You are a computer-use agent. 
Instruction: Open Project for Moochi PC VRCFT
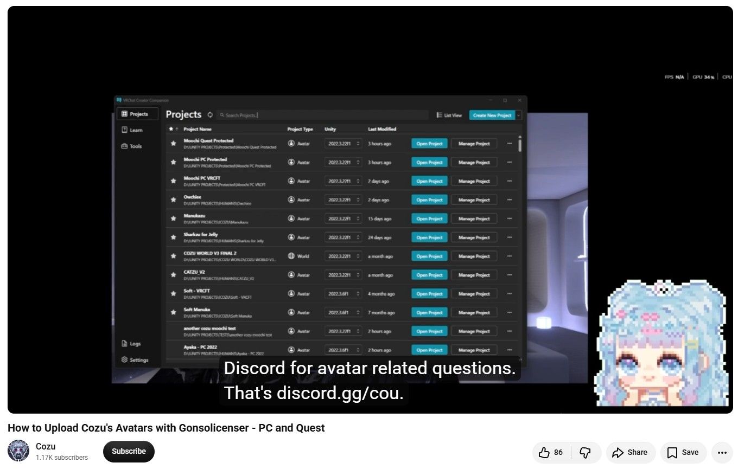click(429, 181)
